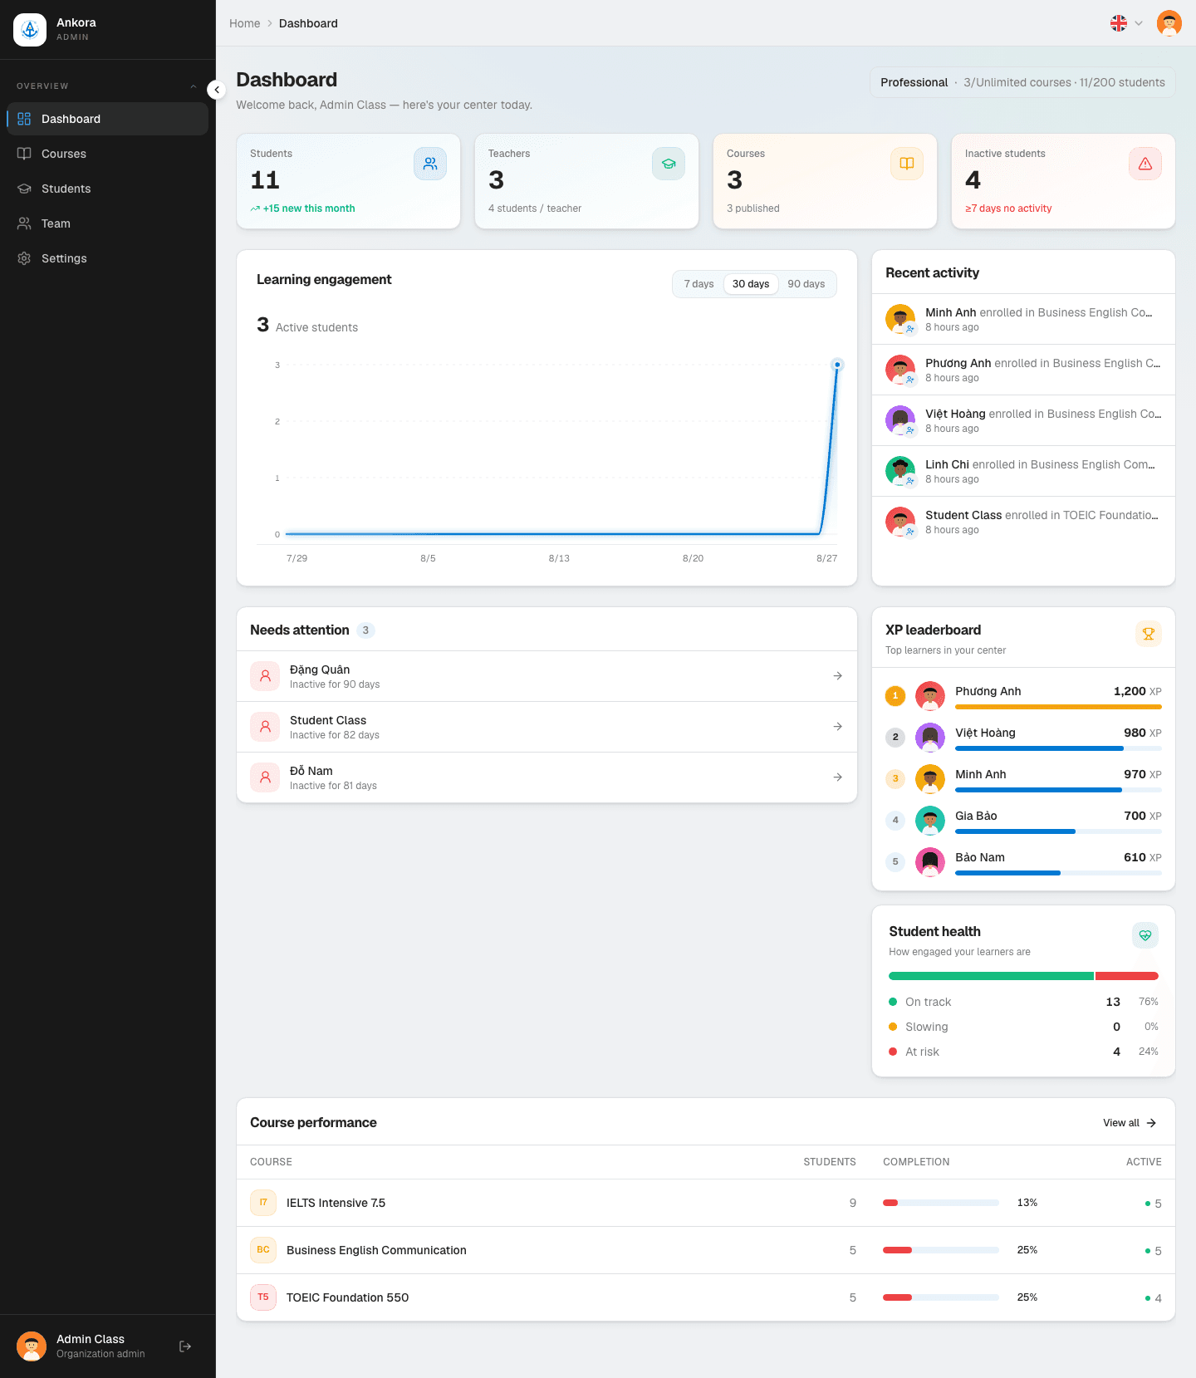Open Đỗ Nam's arrow in Needs attention
Image resolution: width=1196 pixels, height=1378 pixels.
[x=838, y=777]
